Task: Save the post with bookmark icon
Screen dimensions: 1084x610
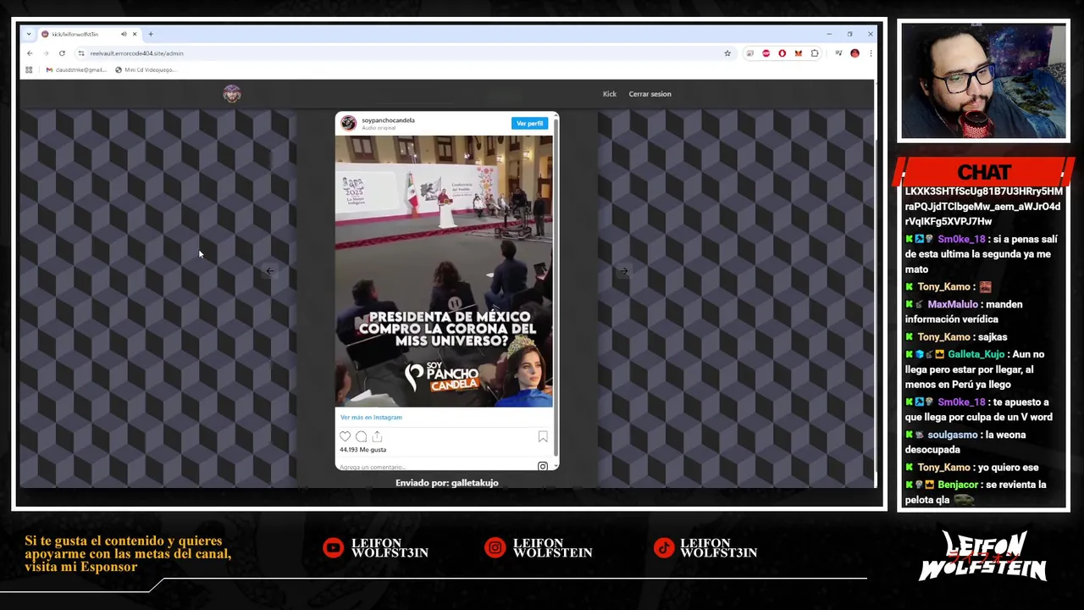Action: click(x=543, y=437)
